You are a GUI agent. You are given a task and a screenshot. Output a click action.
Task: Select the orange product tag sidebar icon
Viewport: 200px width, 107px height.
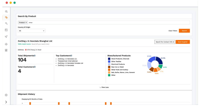[x=6, y=17]
